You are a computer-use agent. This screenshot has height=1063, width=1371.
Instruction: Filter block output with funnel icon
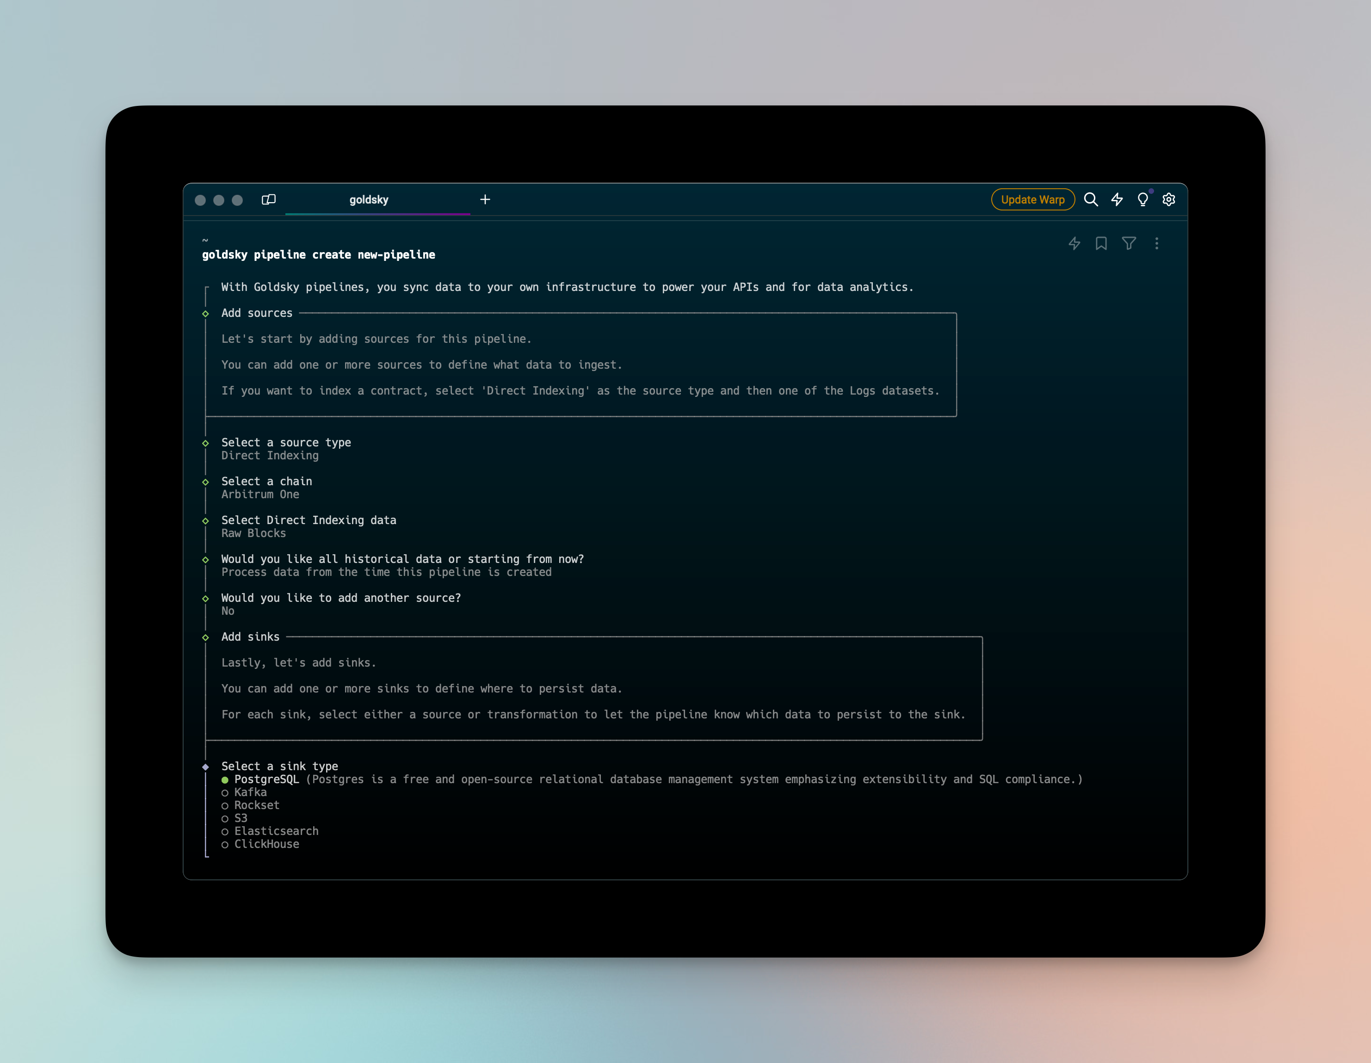[x=1130, y=244]
